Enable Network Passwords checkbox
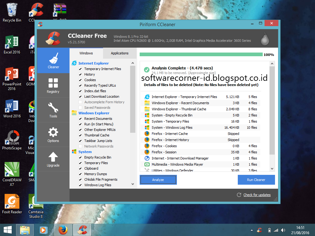The image size is (315, 236). pos(80,146)
